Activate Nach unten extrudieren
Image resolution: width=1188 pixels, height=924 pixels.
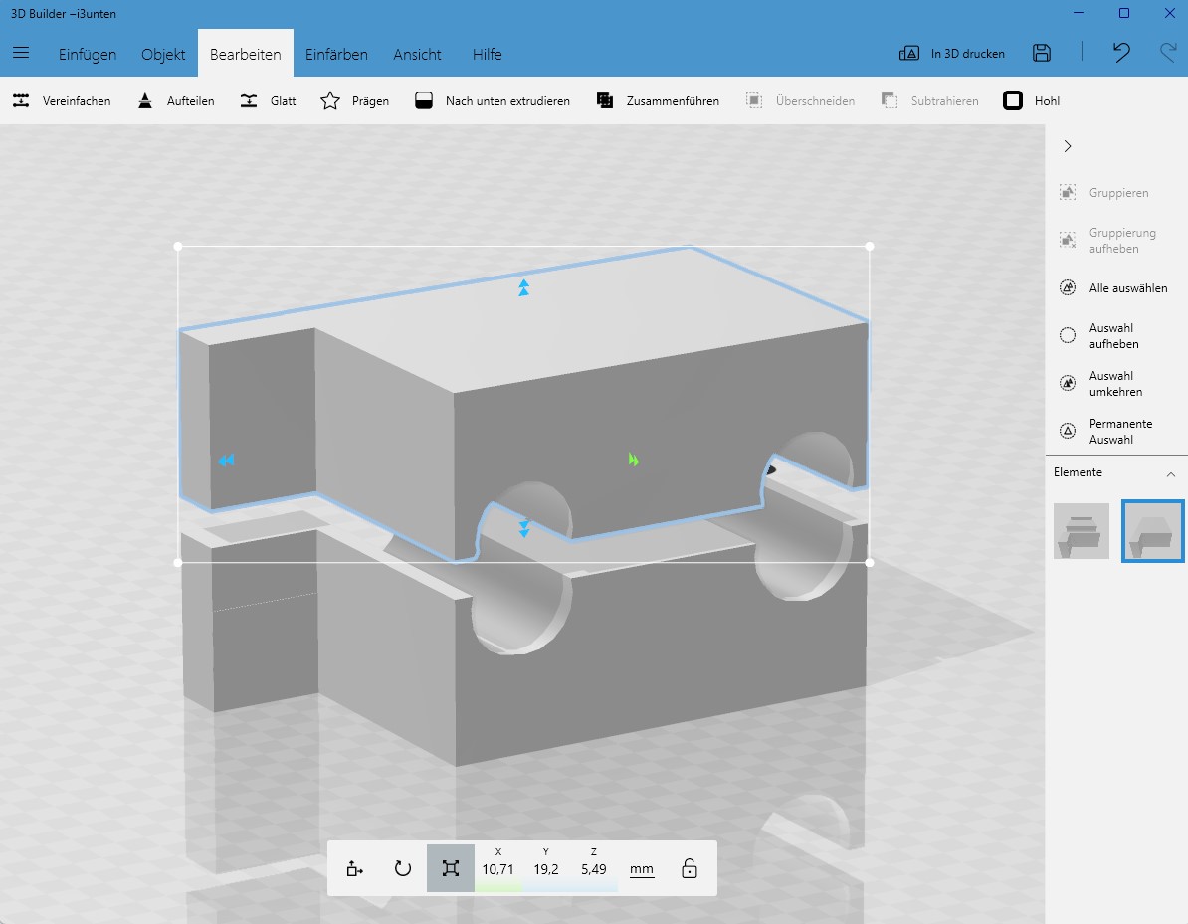(x=424, y=100)
